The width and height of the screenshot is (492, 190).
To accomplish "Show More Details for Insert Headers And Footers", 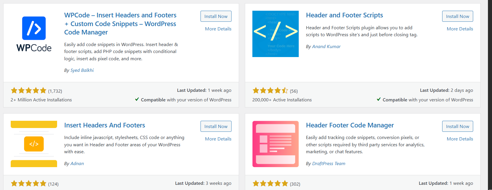I will [x=218, y=139].
